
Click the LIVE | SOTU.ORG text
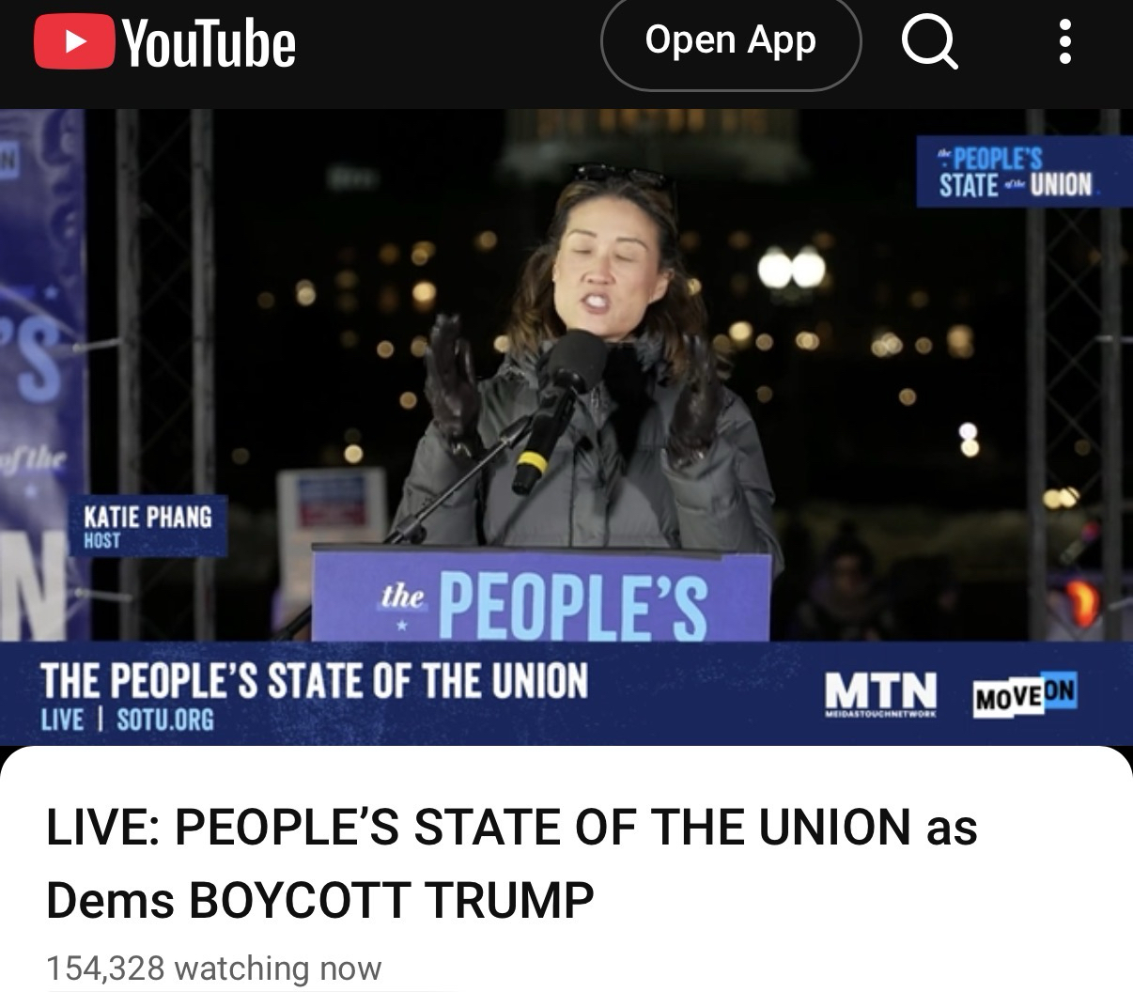(128, 720)
